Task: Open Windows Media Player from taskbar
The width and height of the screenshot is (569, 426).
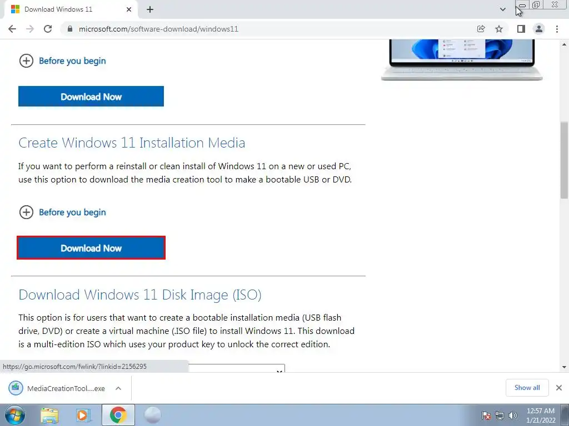Action: coord(83,415)
